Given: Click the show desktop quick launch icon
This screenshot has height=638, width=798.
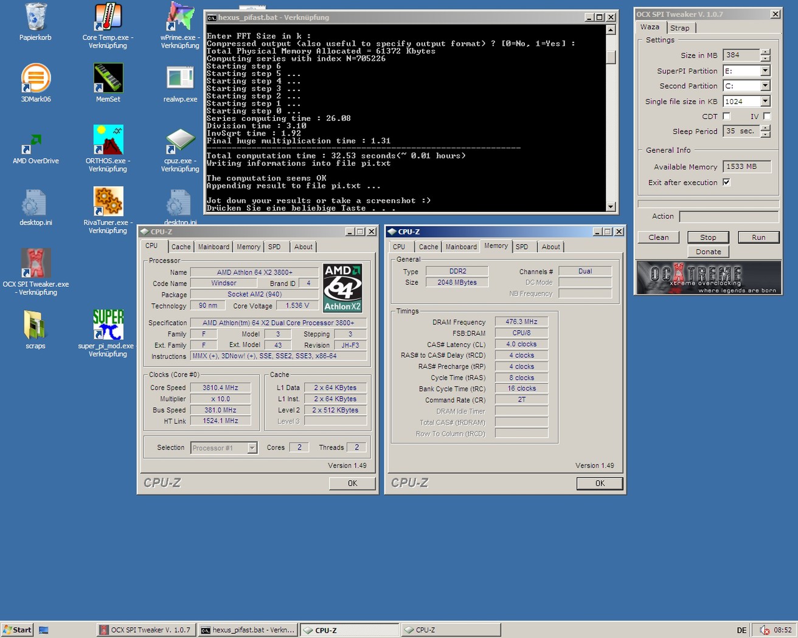Looking at the screenshot, I should (x=44, y=630).
